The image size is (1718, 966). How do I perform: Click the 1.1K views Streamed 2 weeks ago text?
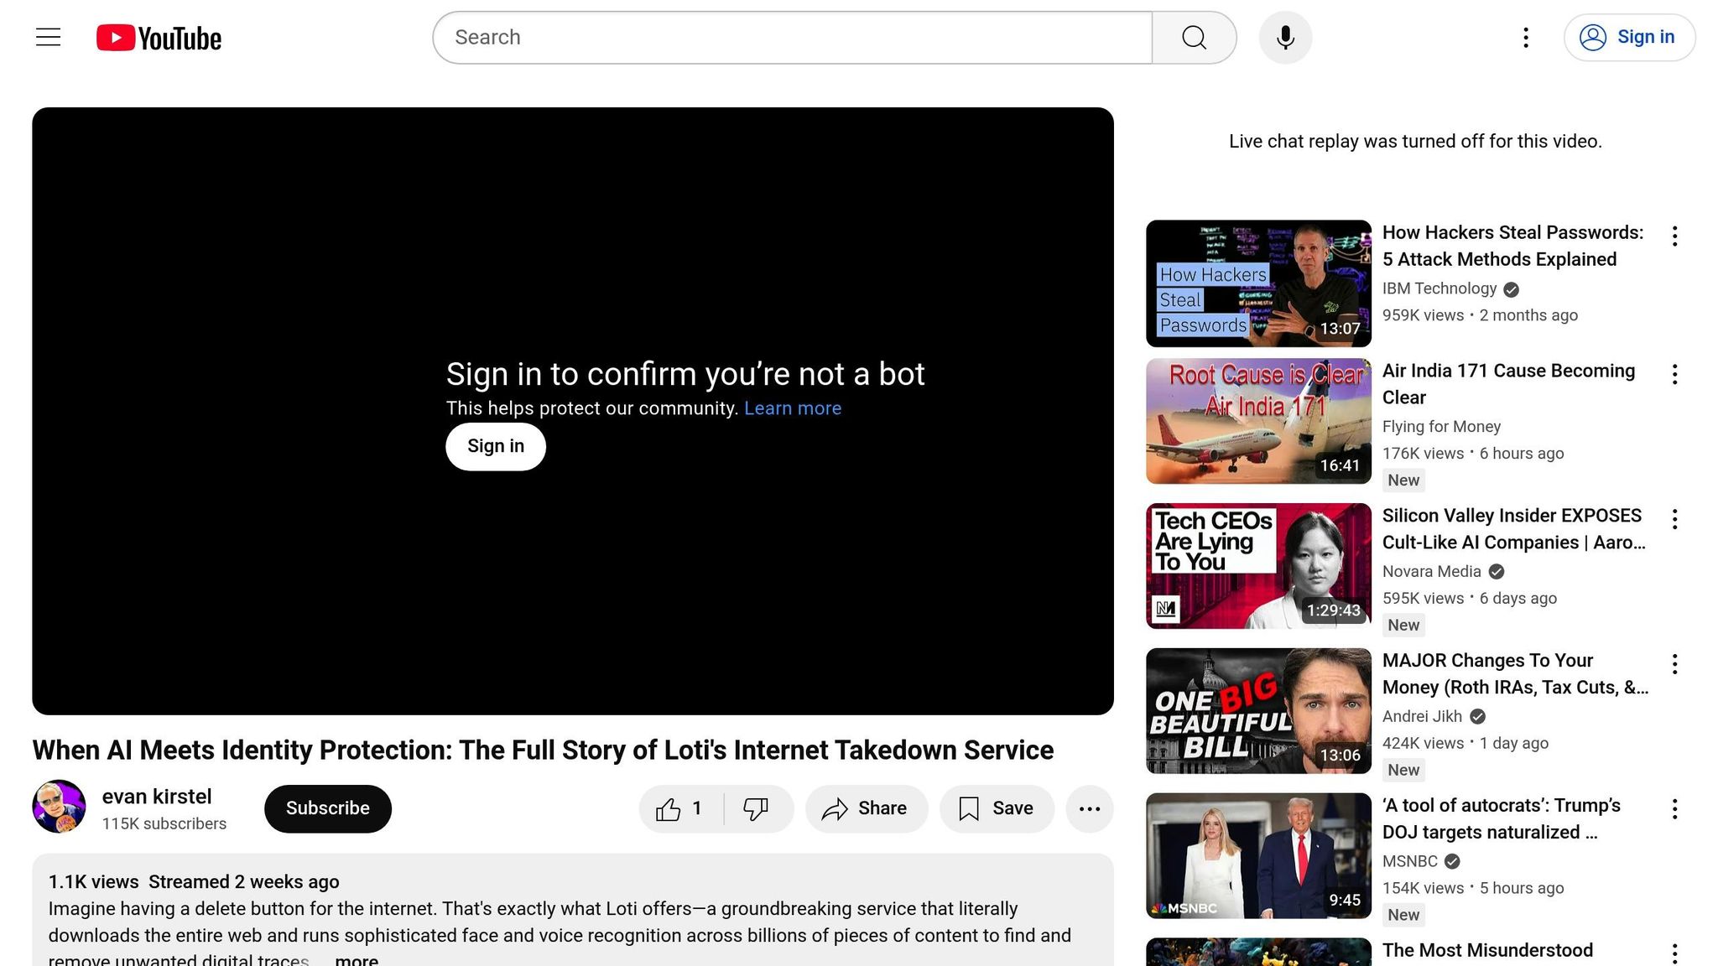click(194, 882)
